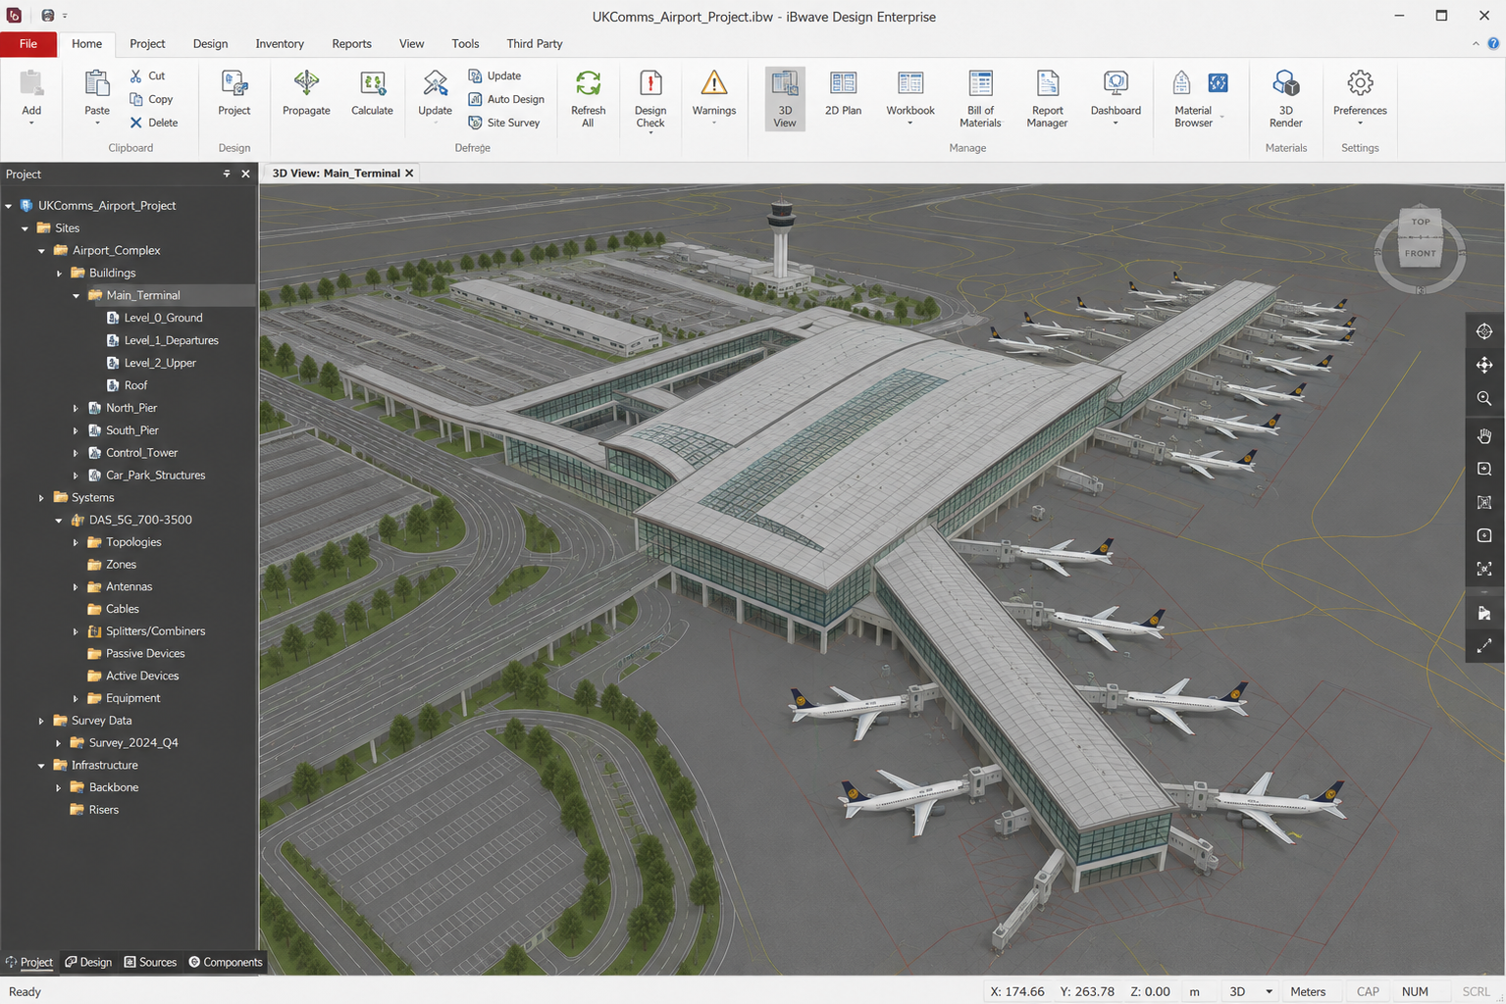
Task: Click the Refresh All icon
Action: [588, 83]
